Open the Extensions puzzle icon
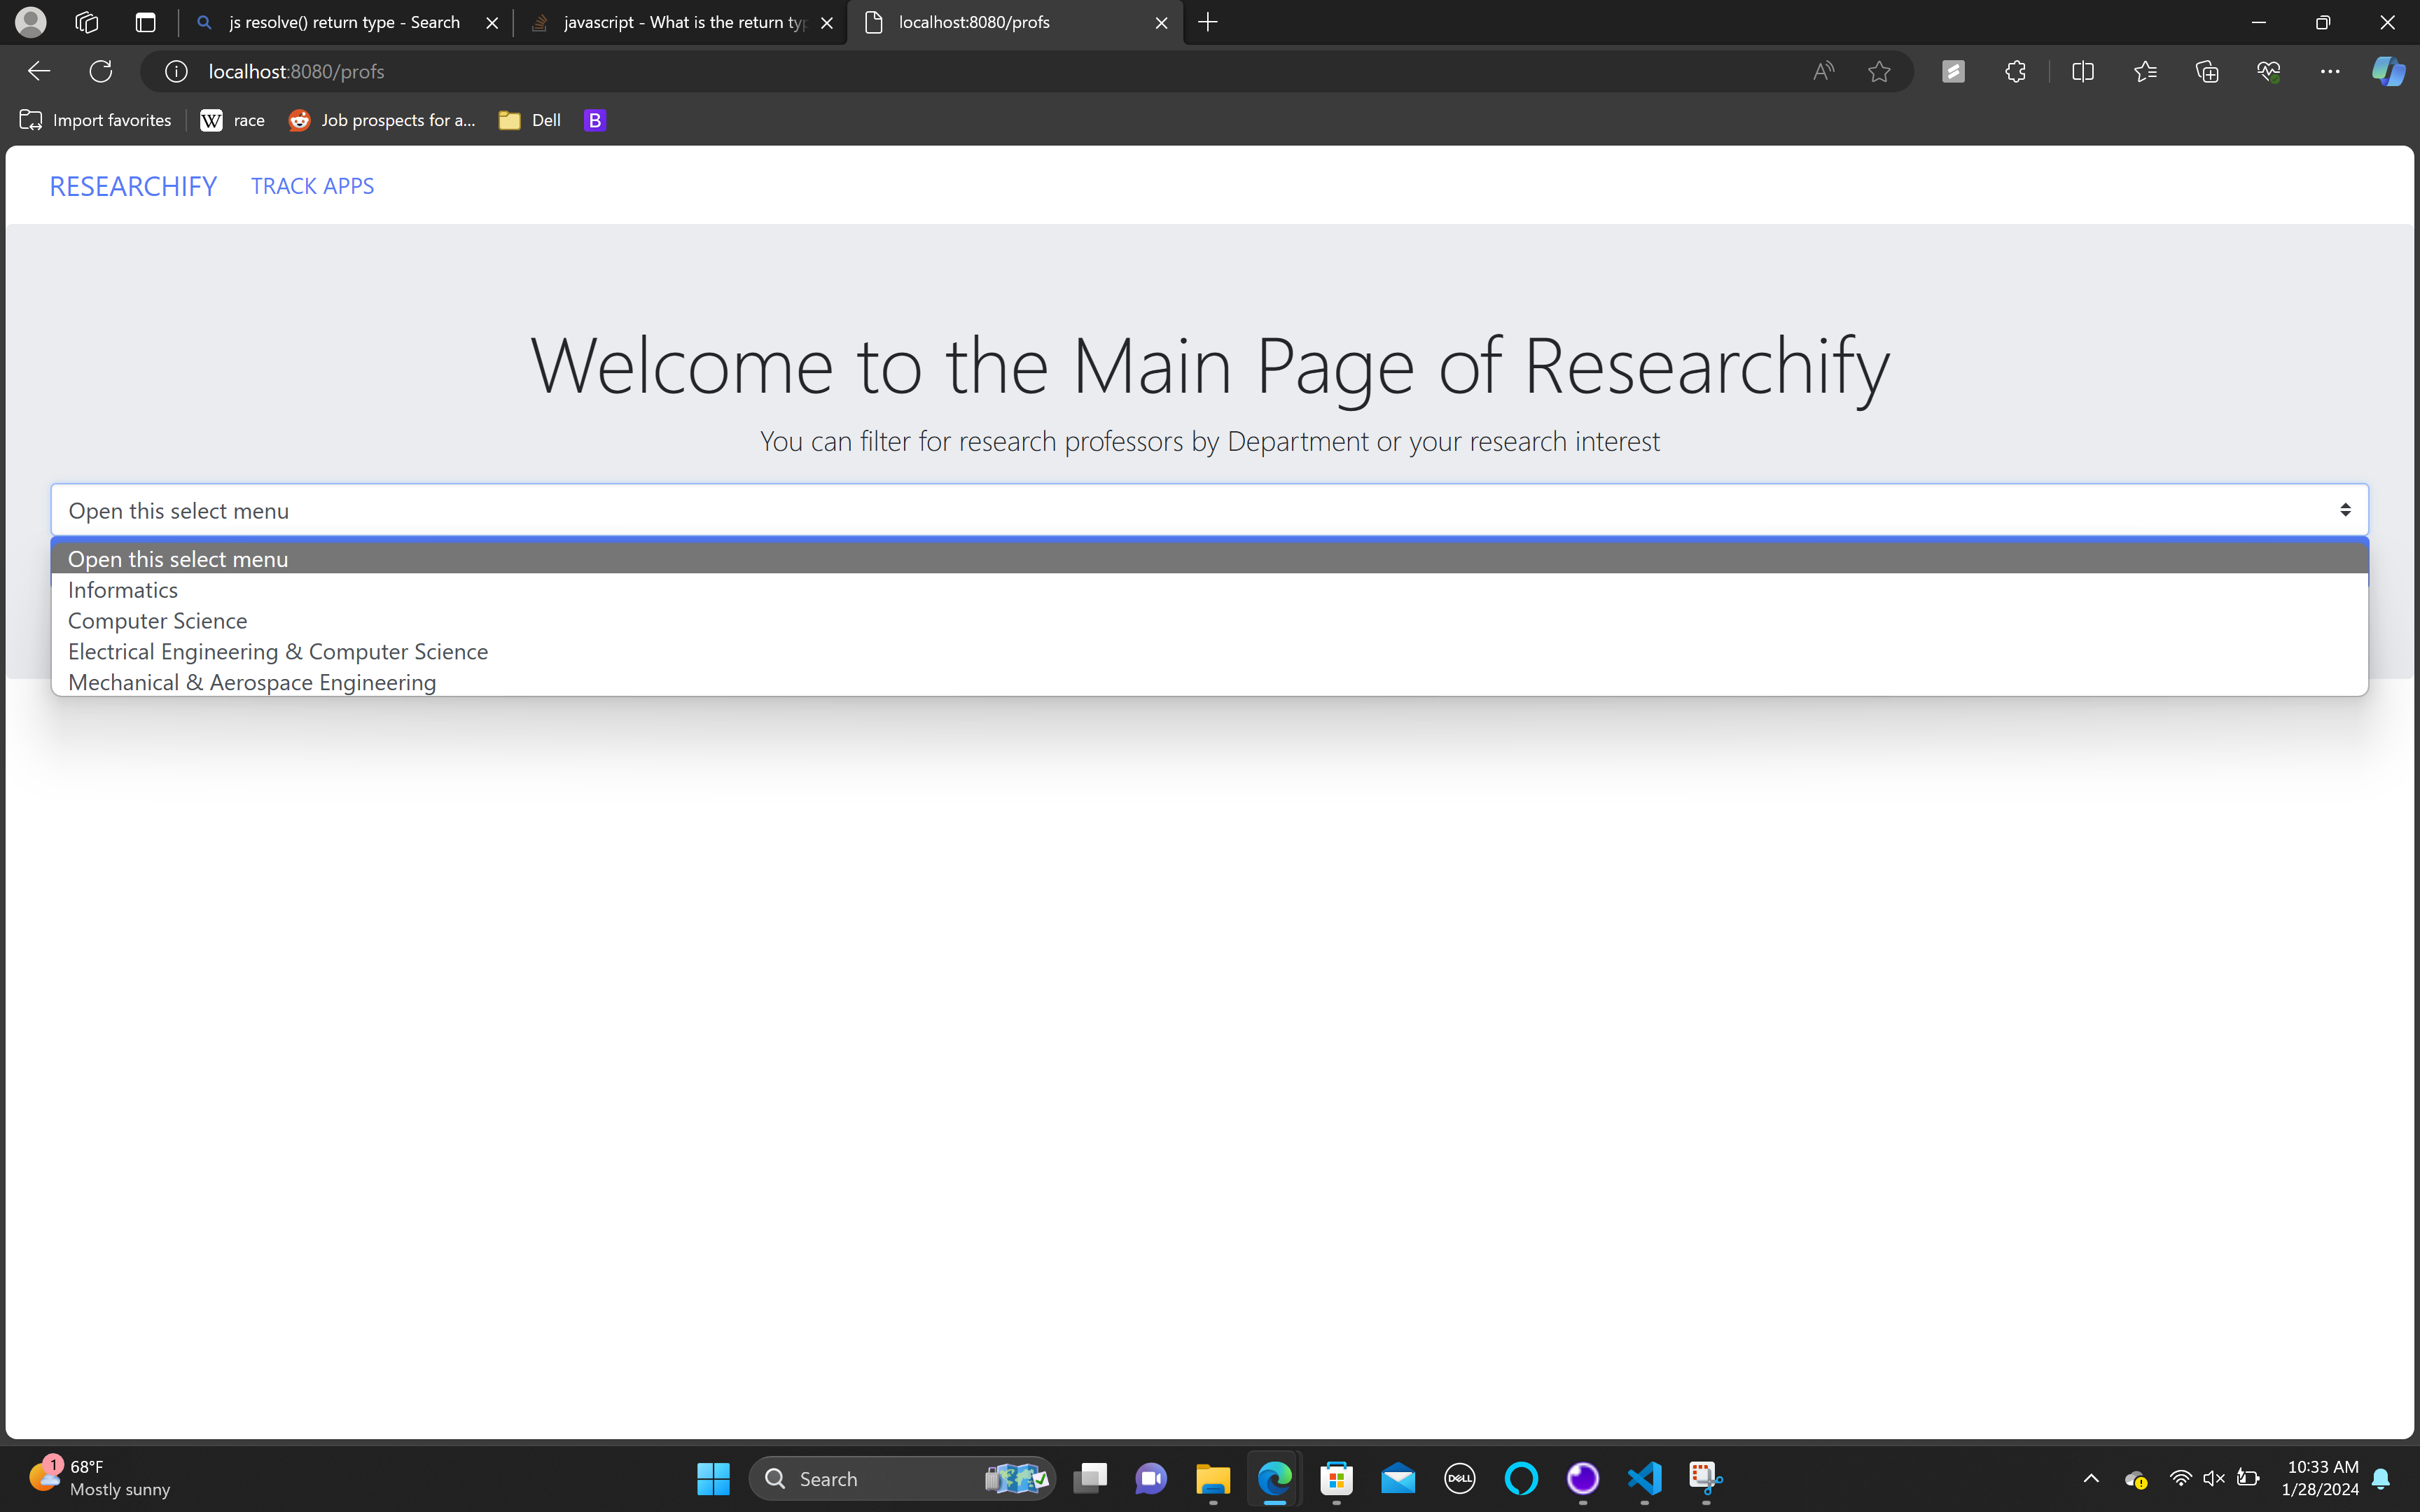 [x=2015, y=71]
